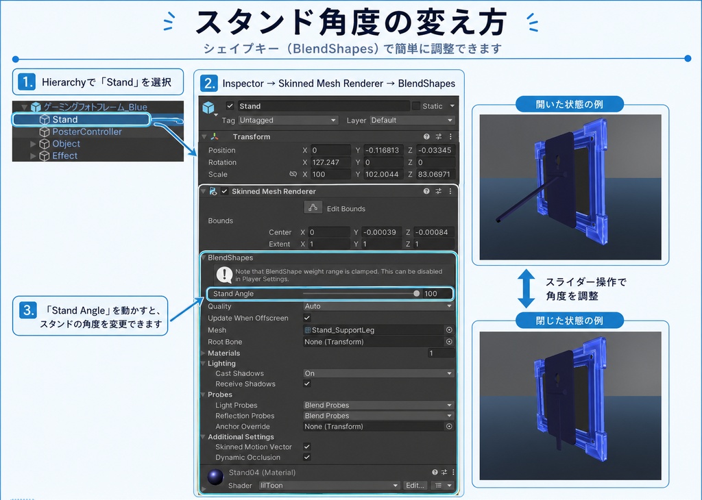Expand the Materials foldout
Screen dimensions: 702x500
(x=203, y=353)
